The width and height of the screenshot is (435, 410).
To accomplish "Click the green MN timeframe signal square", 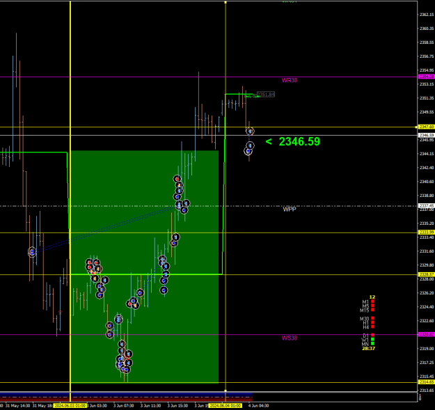I will [372, 343].
